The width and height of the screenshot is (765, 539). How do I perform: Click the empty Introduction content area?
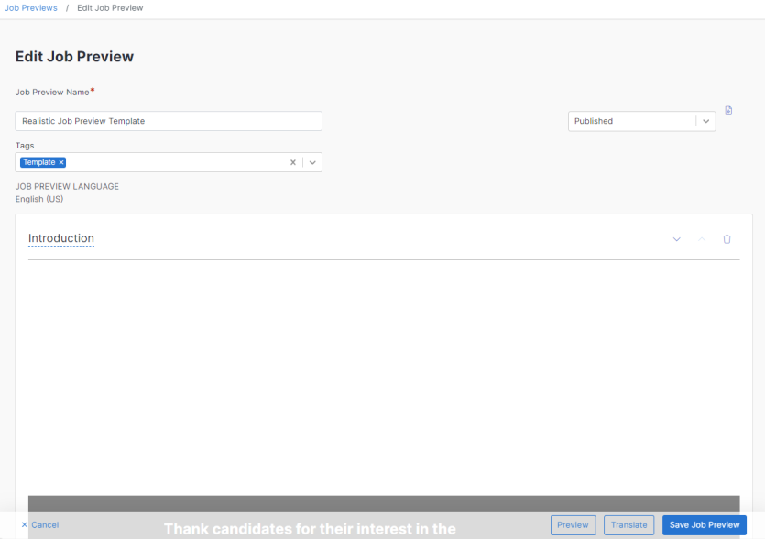tap(383, 376)
